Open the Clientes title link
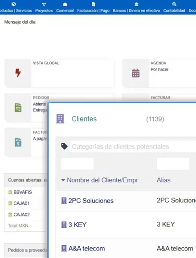The width and height of the screenshot is (196, 258). click(x=84, y=119)
